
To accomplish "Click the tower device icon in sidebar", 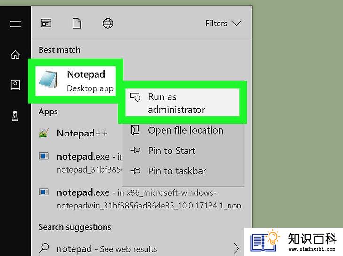I will (15, 116).
